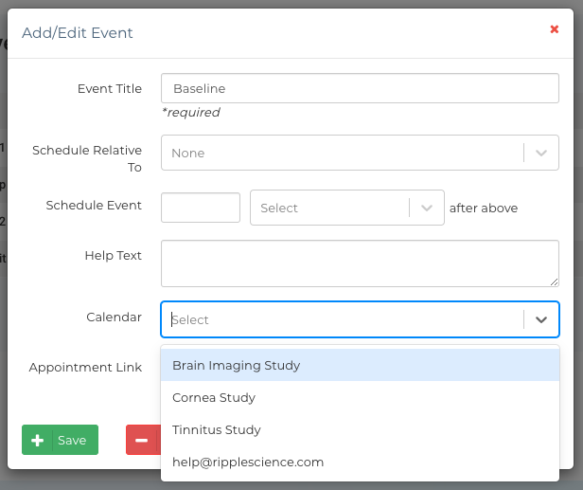The image size is (583, 490).
Task: Click inside the Help Text area
Action: (360, 263)
